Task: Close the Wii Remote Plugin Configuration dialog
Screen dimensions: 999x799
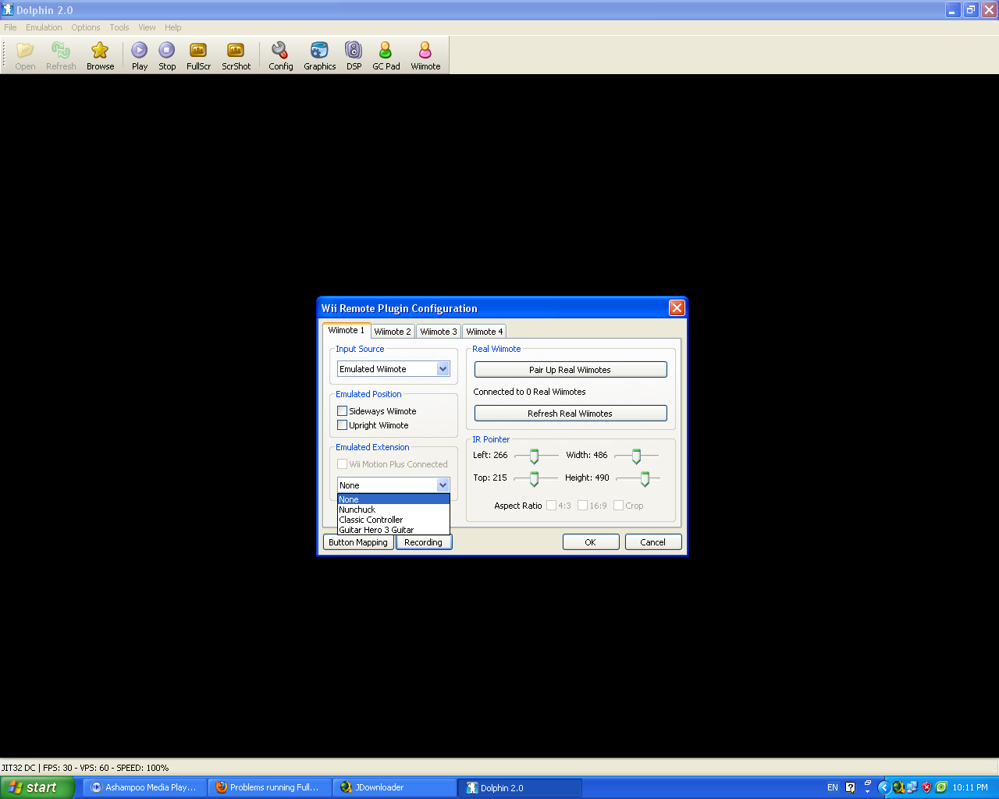Action: coord(677,307)
